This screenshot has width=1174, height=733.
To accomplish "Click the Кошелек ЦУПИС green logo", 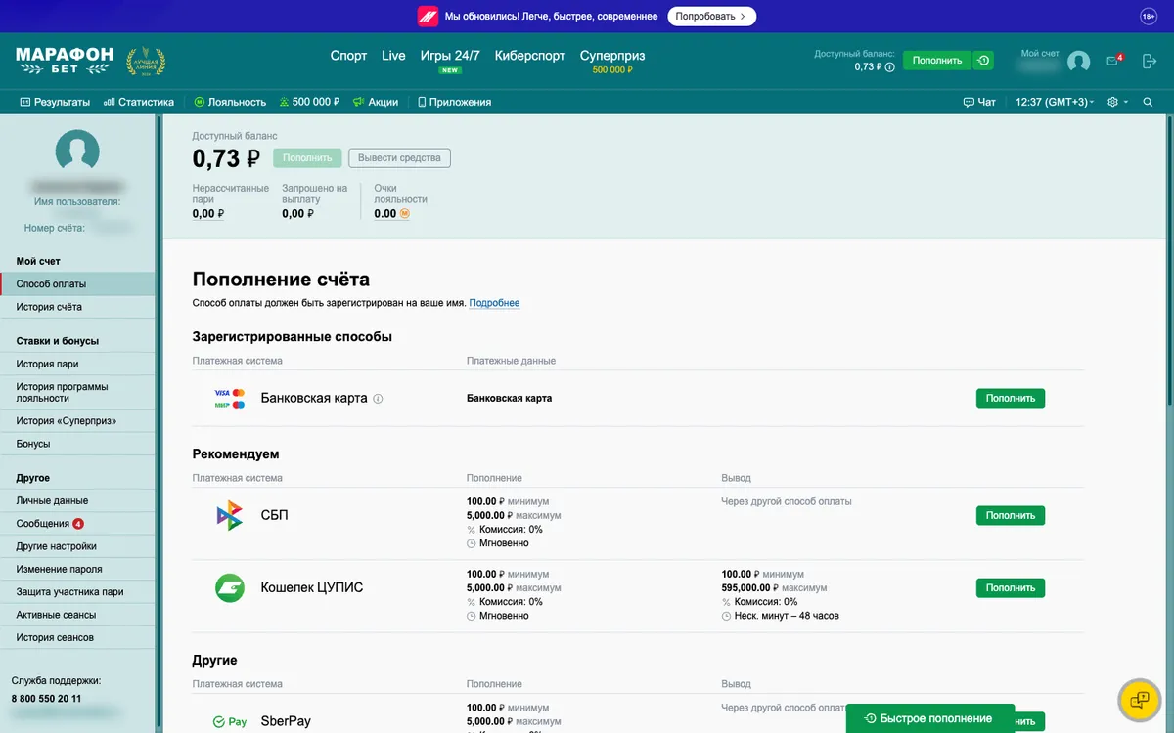I will pyautogui.click(x=229, y=588).
